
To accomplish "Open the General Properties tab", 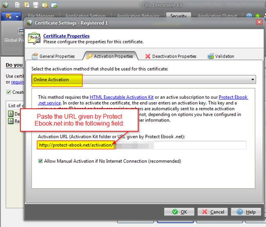I will [53, 56].
